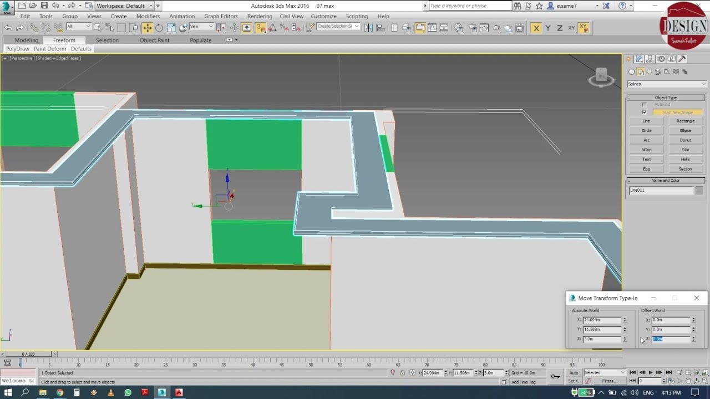Viewport: 710px width, 399px height.
Task: Collapse the Object Type rollout
Action: [666, 98]
